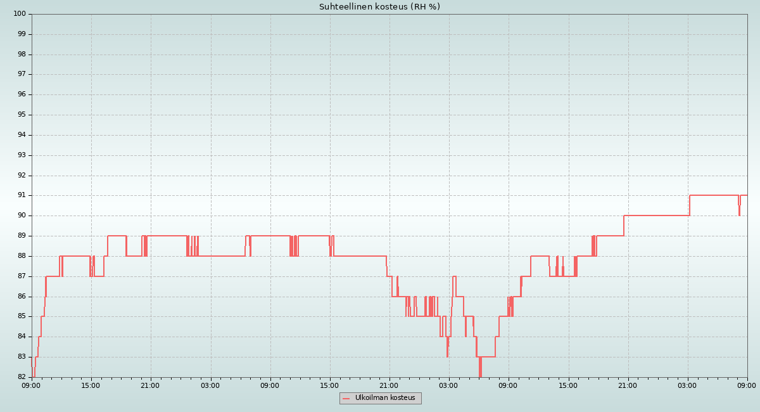Click the leftmost 15:00 time label
Screen dimensions: 760x412
pos(91,385)
